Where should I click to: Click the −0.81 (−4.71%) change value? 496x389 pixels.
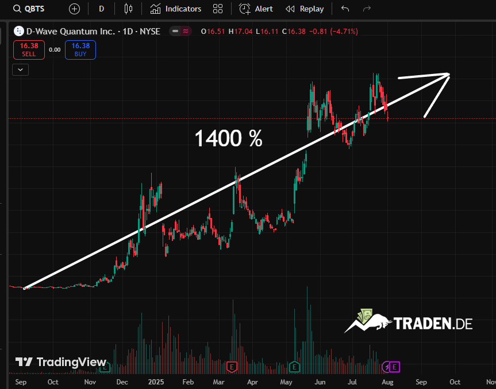click(x=333, y=31)
